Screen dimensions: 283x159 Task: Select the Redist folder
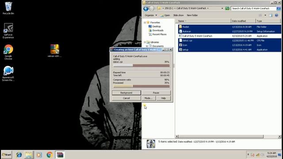pos(229,27)
